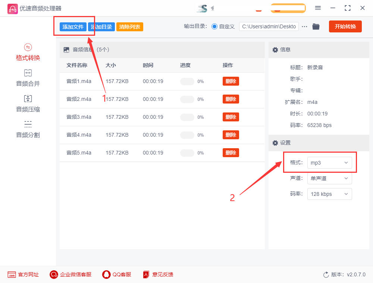The width and height of the screenshot is (373, 283).
Task: Open the 码率 bitrate dropdown
Action: coord(329,194)
